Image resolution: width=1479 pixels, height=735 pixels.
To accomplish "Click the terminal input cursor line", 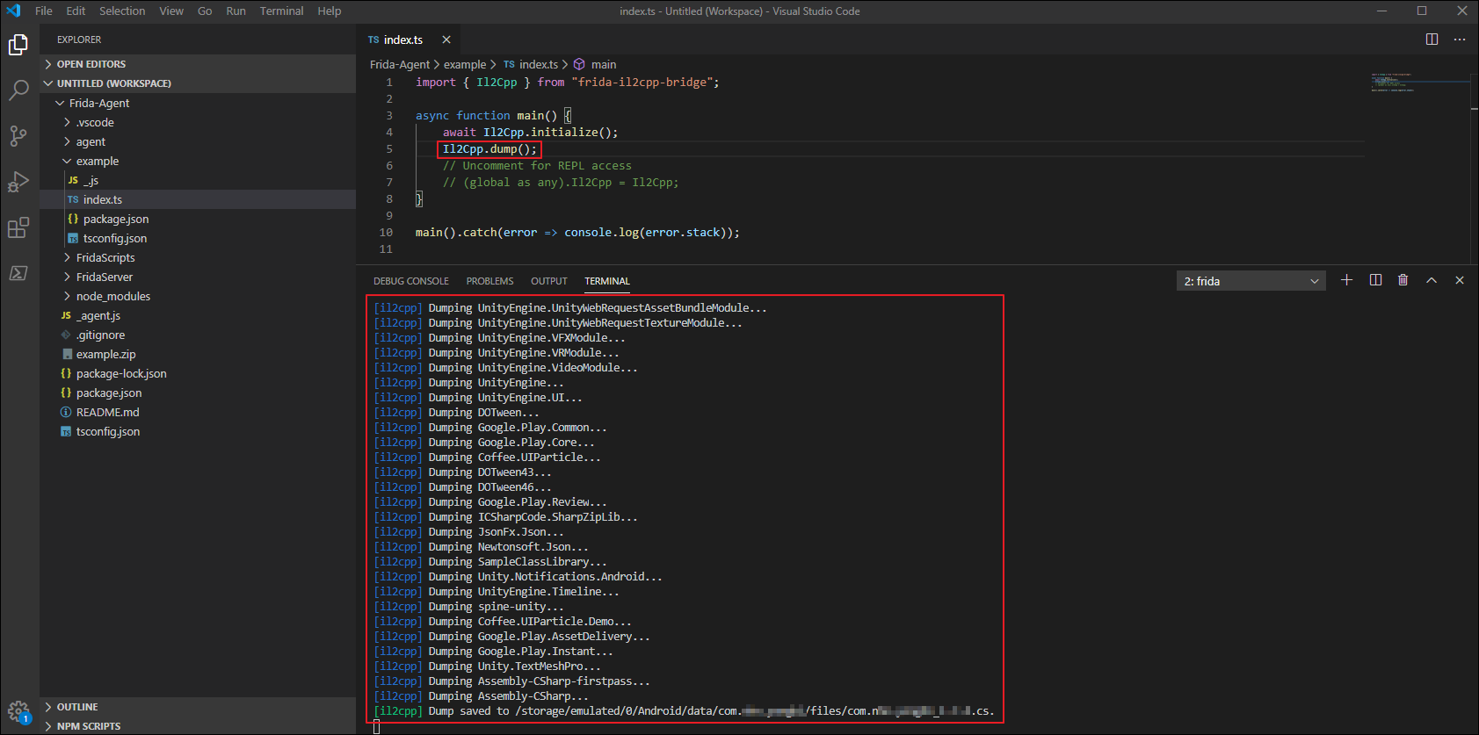I will pos(376,726).
